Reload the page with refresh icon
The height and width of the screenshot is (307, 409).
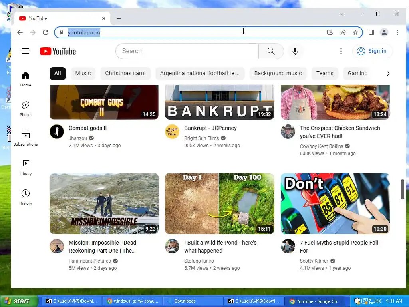point(46,32)
